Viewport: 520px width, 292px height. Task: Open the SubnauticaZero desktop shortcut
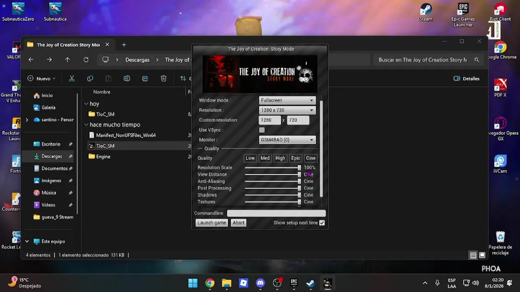click(18, 12)
